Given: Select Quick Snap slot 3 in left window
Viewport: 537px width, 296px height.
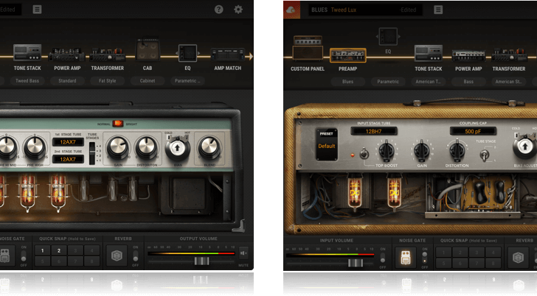Looking at the screenshot, I should pyautogui.click(x=75, y=250).
